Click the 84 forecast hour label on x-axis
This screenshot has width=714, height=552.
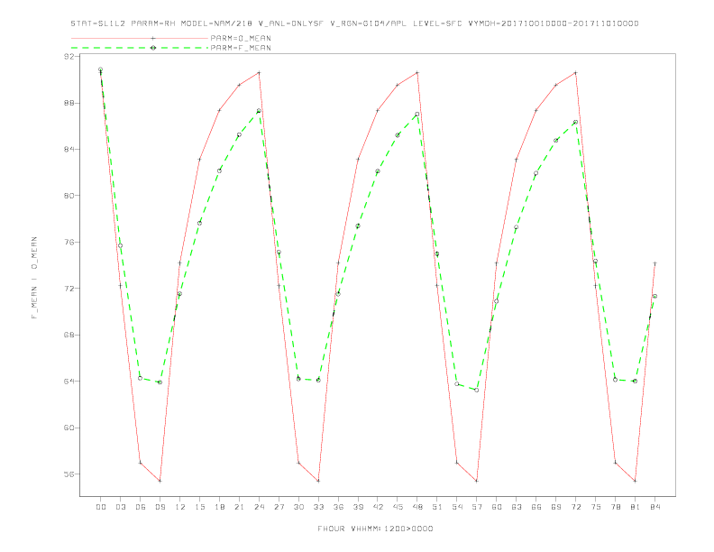(654, 507)
